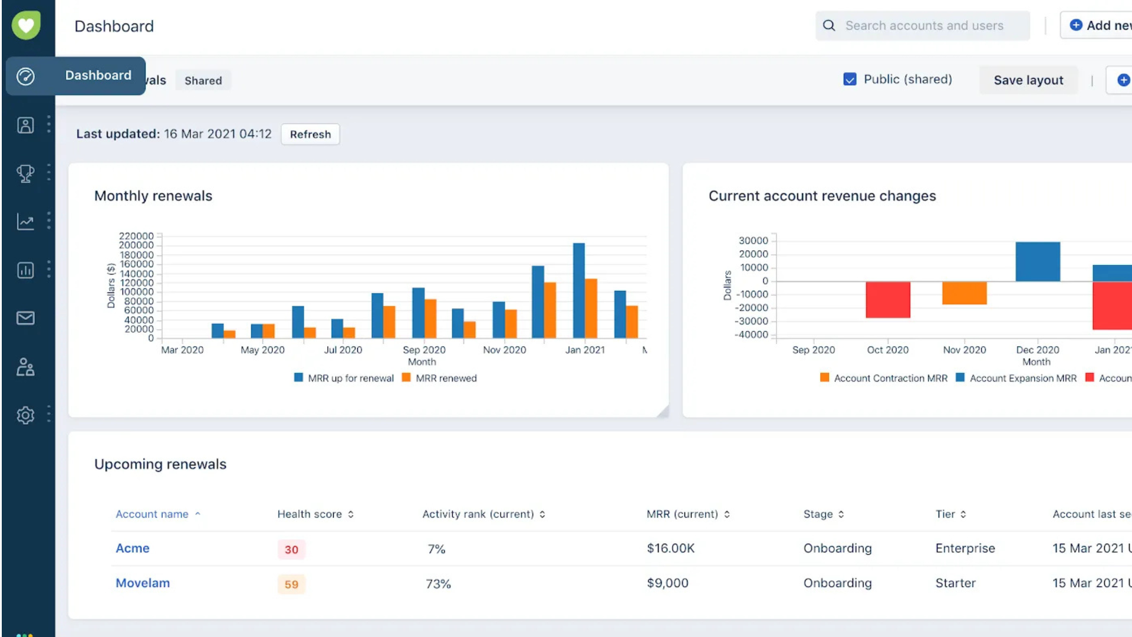Open the bar chart reports sidebar icon

(x=25, y=270)
